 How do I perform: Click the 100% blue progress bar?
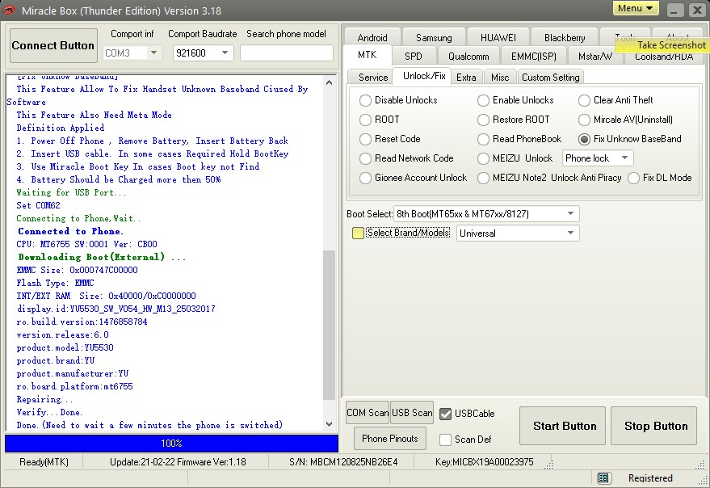coord(171,443)
